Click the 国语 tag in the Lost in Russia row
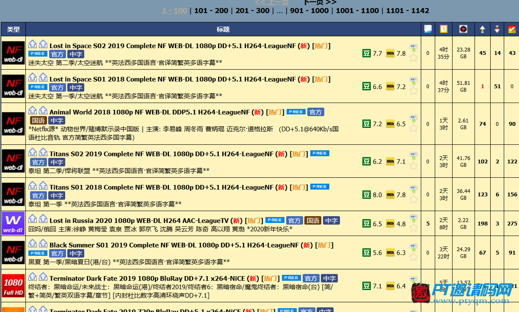Screen dimensions: 519x312 [x=313, y=220]
